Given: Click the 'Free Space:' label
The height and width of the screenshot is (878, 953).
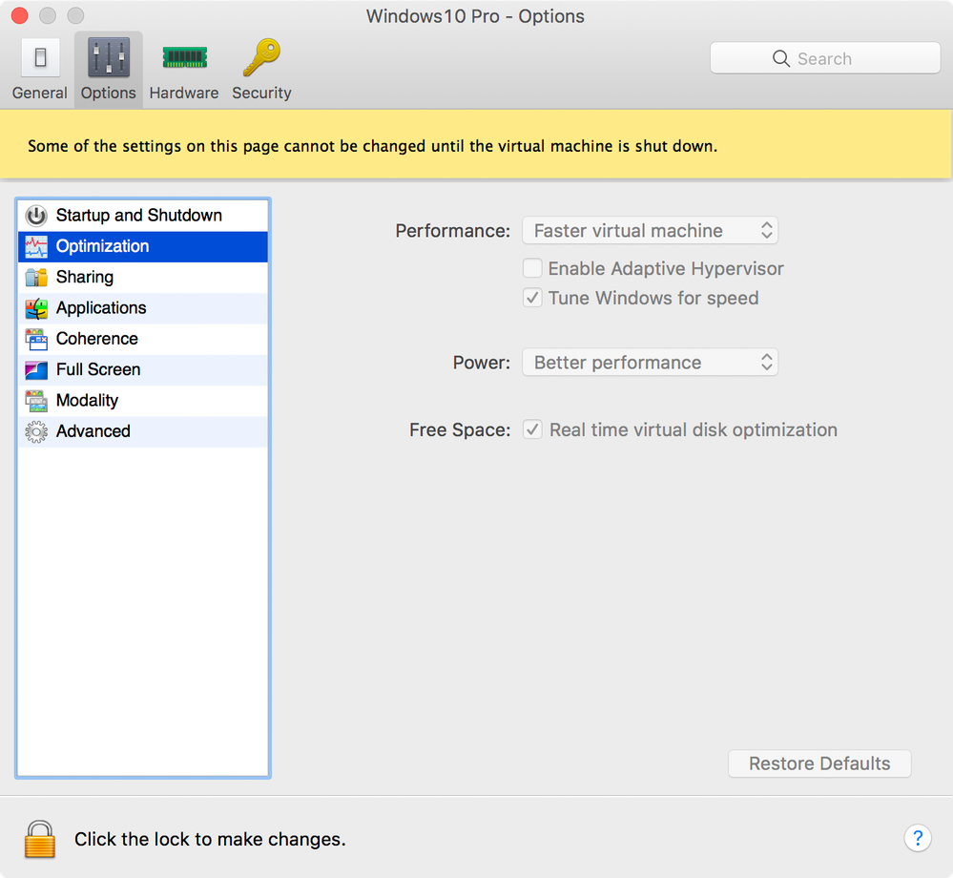Looking at the screenshot, I should click(460, 429).
